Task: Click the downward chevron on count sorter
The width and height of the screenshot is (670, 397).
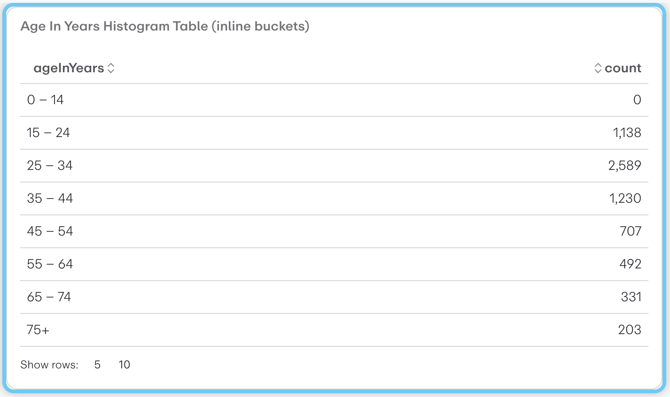Action: (x=598, y=70)
